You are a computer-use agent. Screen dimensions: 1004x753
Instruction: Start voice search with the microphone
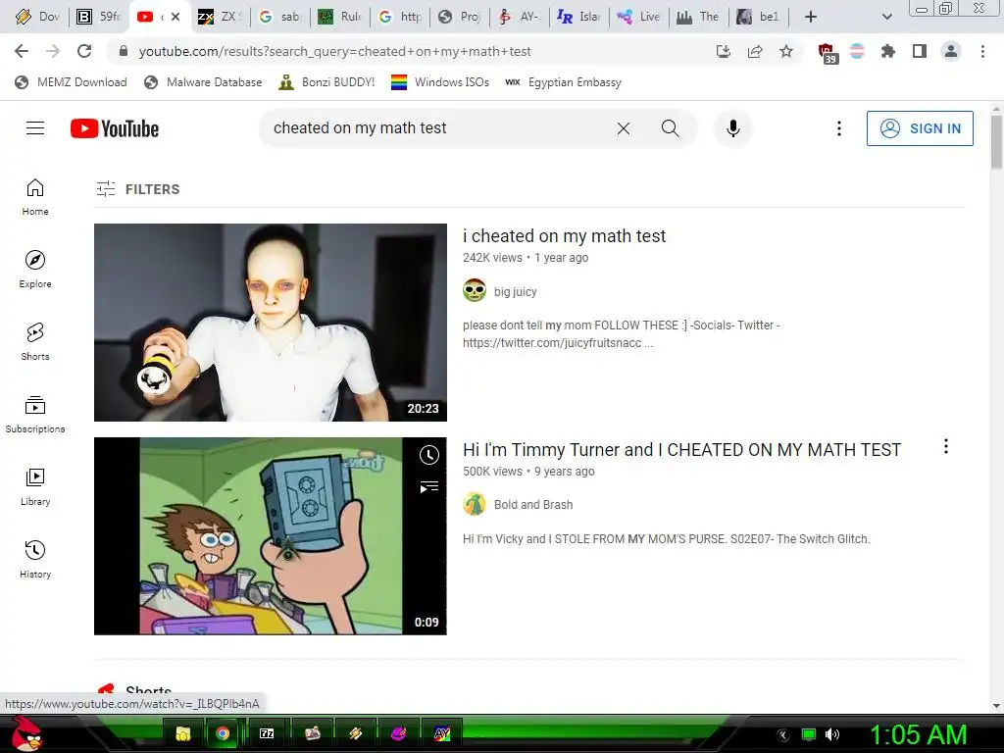733,128
